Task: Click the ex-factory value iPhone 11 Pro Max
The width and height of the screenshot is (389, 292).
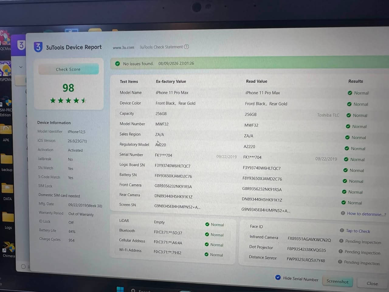Action: pyautogui.click(x=172, y=92)
